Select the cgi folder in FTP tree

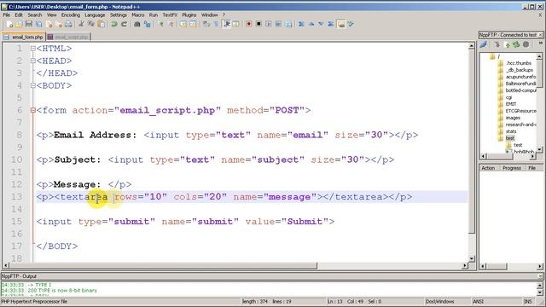click(x=508, y=97)
